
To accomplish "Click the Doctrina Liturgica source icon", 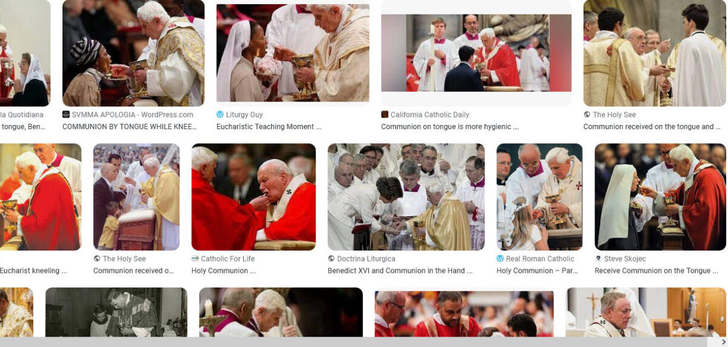I will click(x=331, y=258).
